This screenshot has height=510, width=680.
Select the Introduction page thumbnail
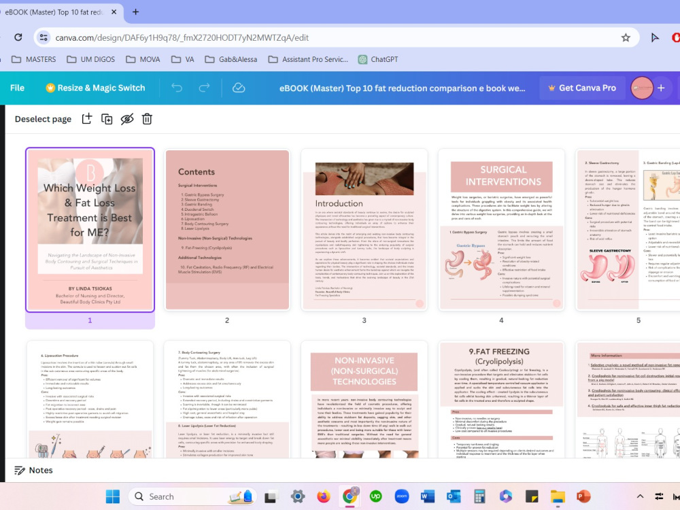click(364, 230)
